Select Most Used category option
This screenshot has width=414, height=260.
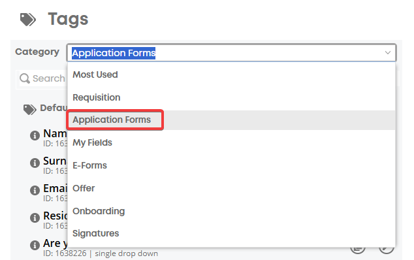tap(231, 74)
